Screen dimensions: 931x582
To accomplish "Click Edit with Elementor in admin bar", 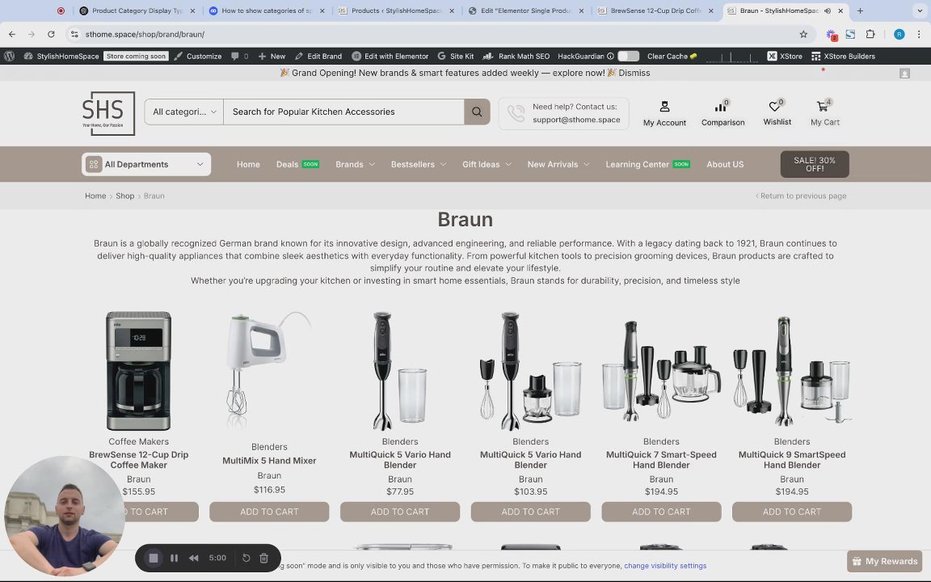I will (390, 56).
